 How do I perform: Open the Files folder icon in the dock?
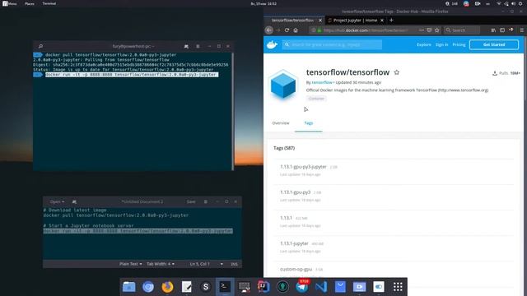click(x=129, y=287)
